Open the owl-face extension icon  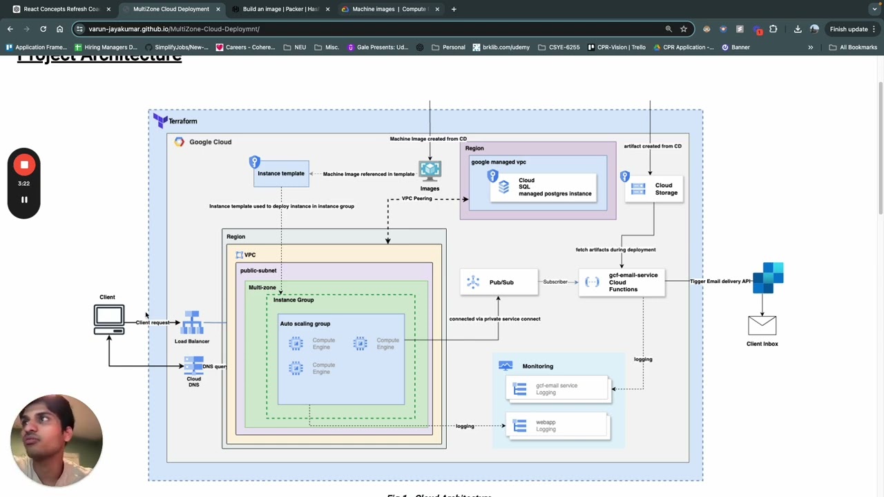[707, 29]
